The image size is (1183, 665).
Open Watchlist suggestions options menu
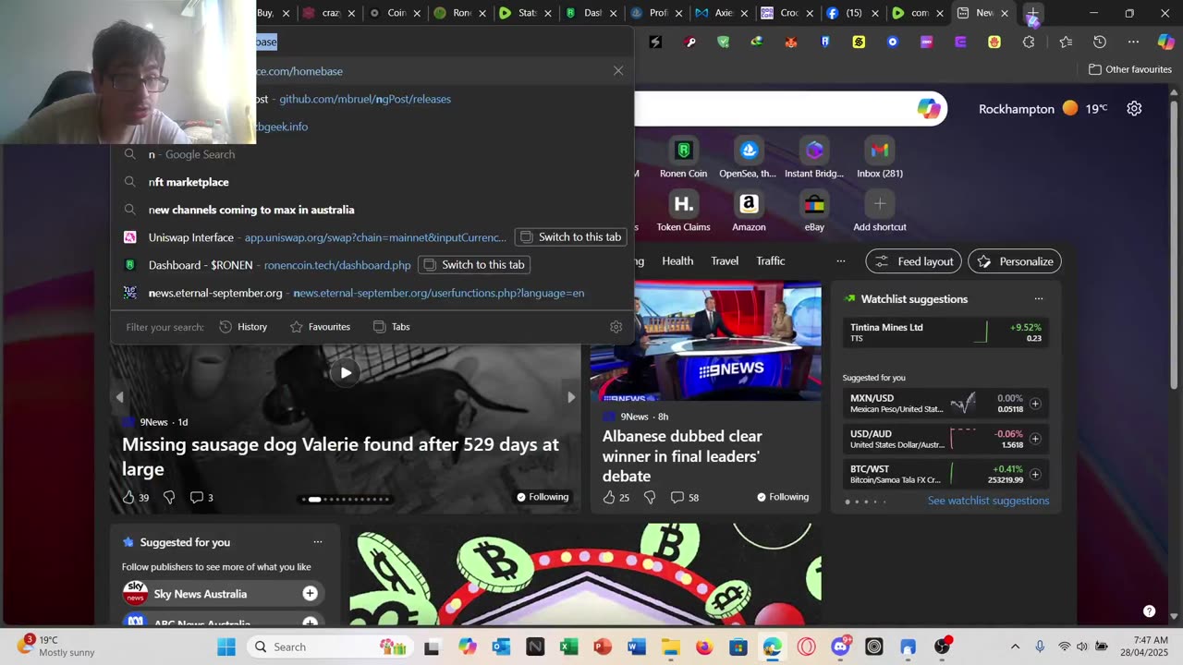click(1039, 299)
